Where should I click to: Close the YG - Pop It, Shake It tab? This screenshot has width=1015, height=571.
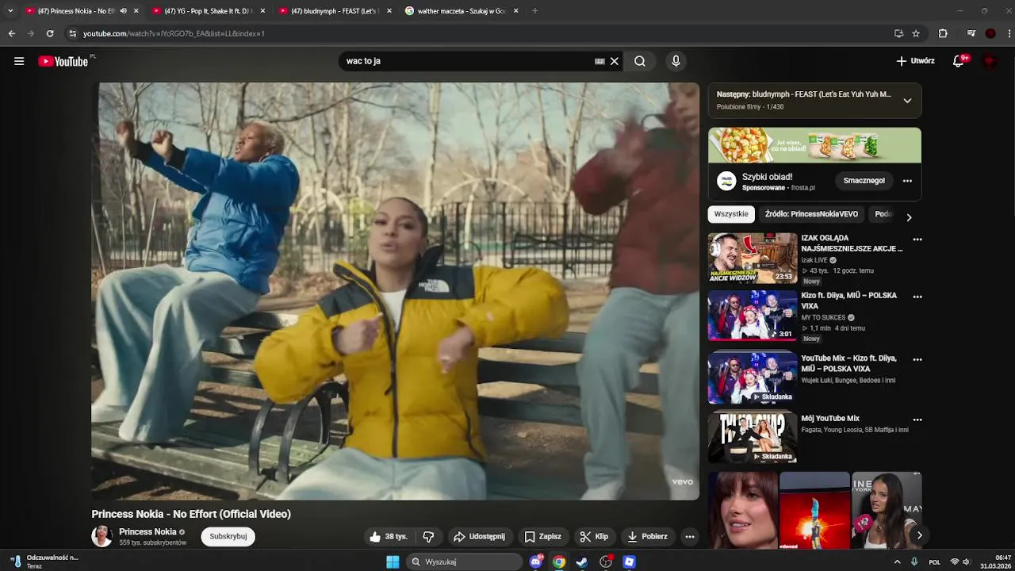pyautogui.click(x=262, y=11)
